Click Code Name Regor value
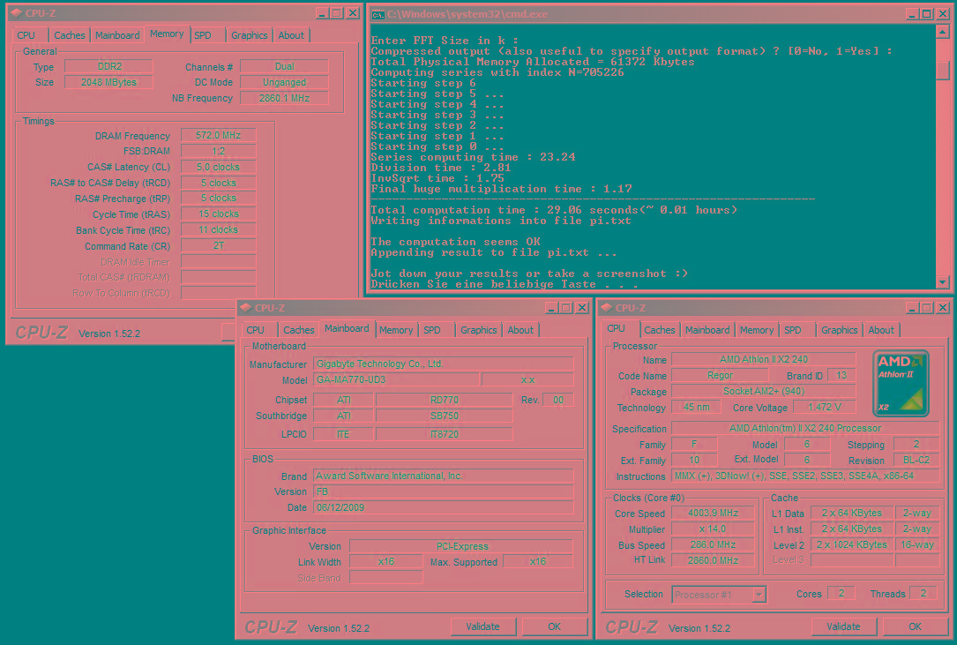This screenshot has width=957, height=645. point(720,376)
